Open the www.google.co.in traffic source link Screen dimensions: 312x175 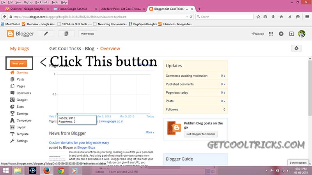[112, 121]
